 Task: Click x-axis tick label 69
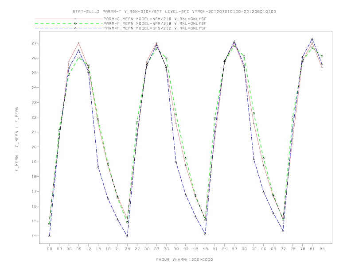[x=273, y=249]
